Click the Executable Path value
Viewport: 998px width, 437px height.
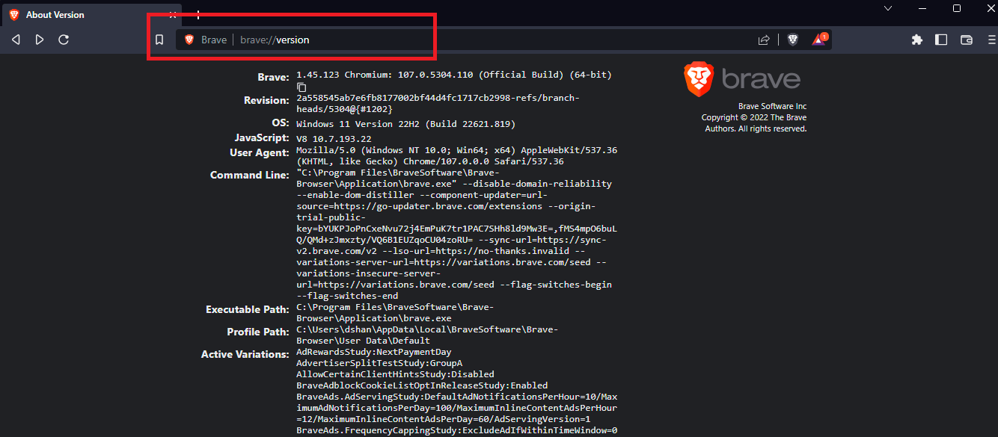395,313
